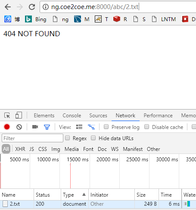Open the S page bookmark
The height and width of the screenshot is (210, 196).
click(x=139, y=19)
